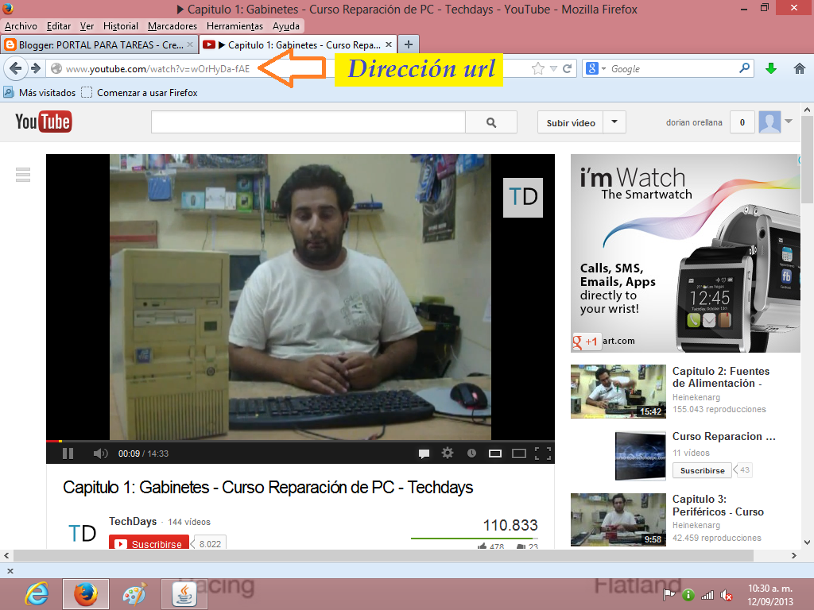
Task: Open Internet Explorer from the taskbar
Action: 37,594
